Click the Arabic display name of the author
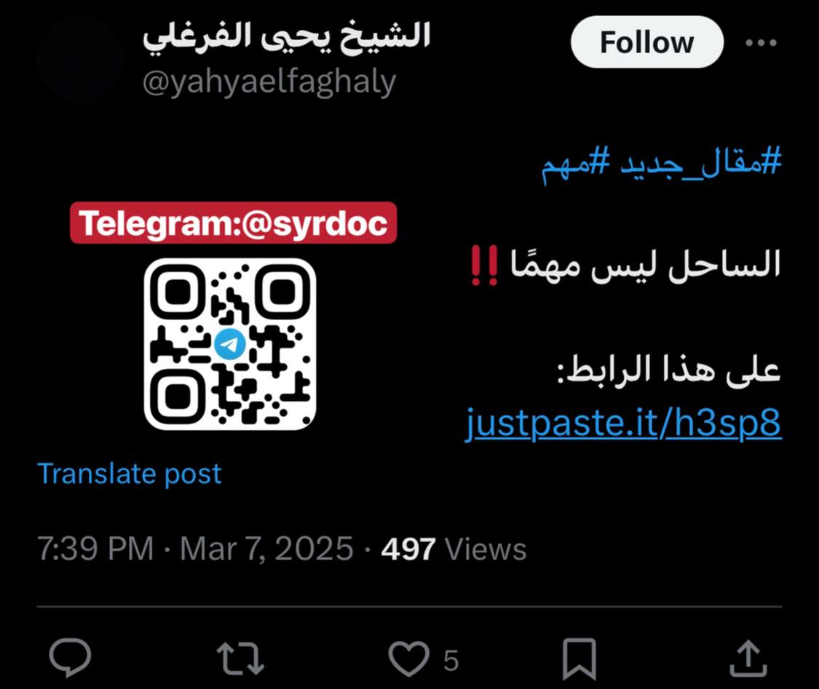 [286, 36]
